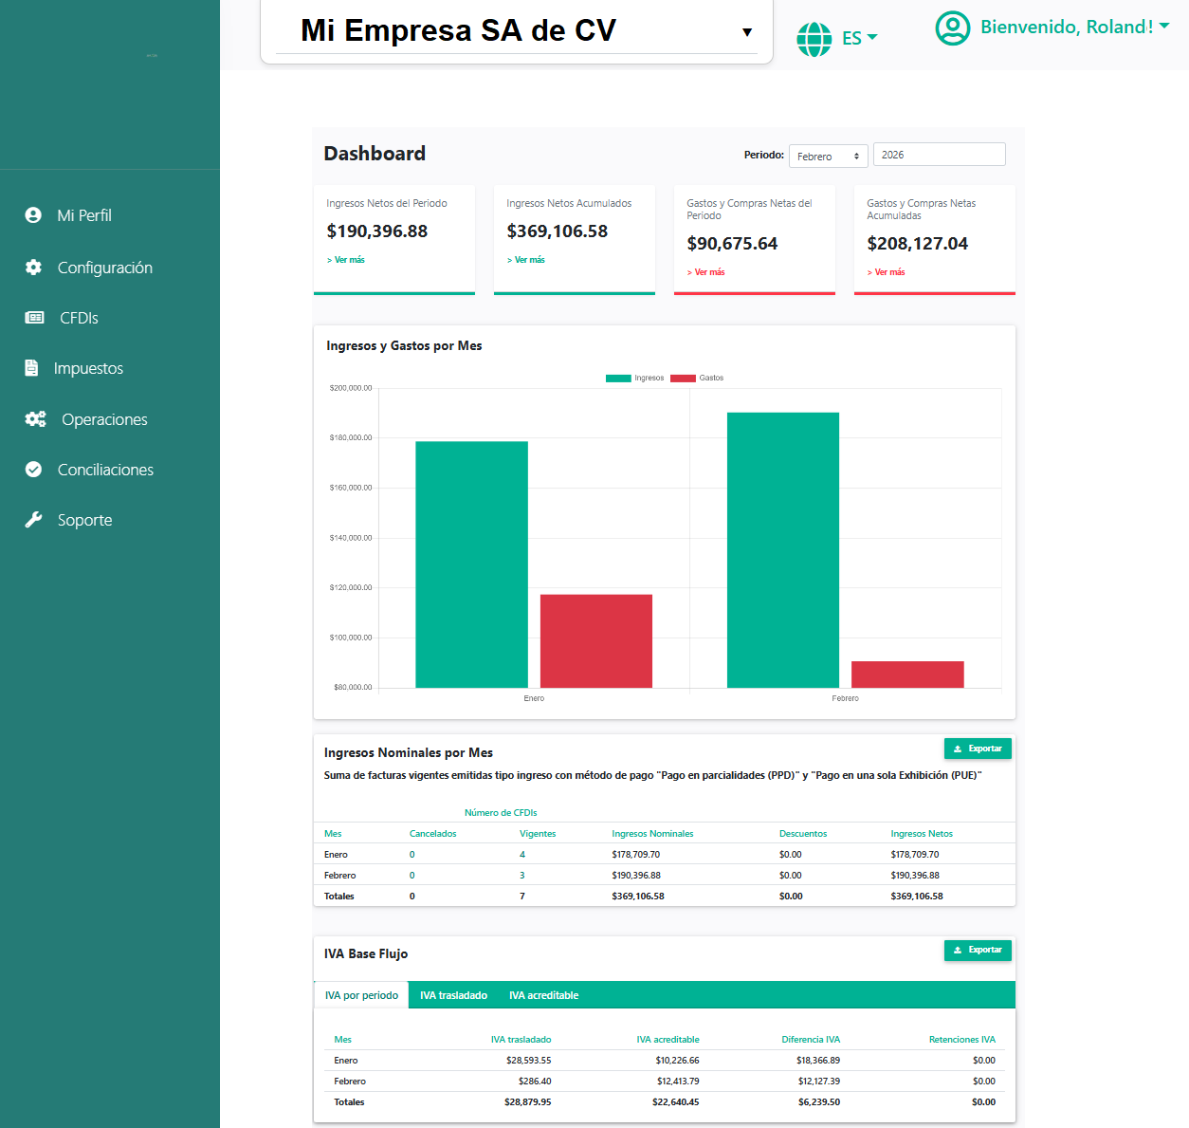The width and height of the screenshot is (1189, 1128).
Task: Click the Operaciones gears icon
Action: 34,418
